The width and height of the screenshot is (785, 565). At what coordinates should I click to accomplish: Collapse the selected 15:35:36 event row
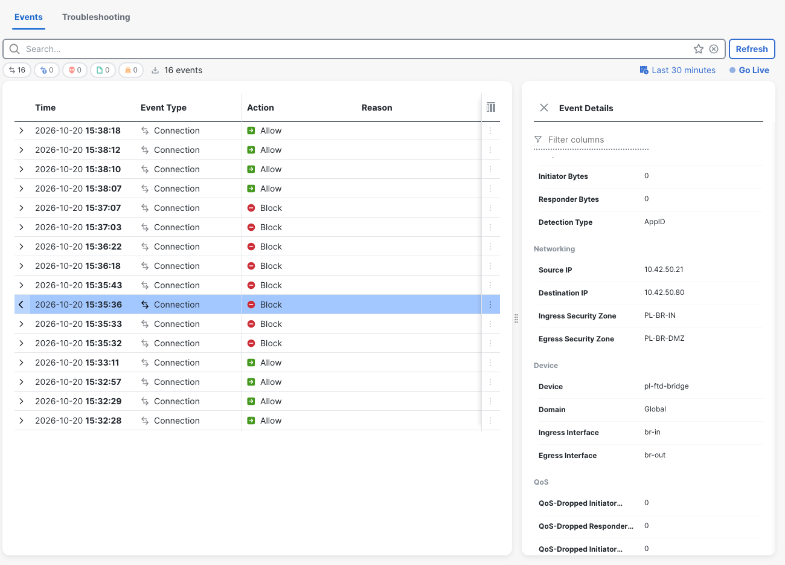(21, 305)
